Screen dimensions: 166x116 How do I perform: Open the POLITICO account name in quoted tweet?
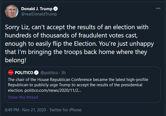point(24,73)
